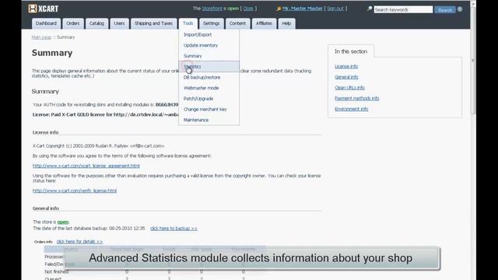The height and width of the screenshot is (280, 498).
Task: Select DB backup/restore from Tools menu
Action: [x=209, y=78]
